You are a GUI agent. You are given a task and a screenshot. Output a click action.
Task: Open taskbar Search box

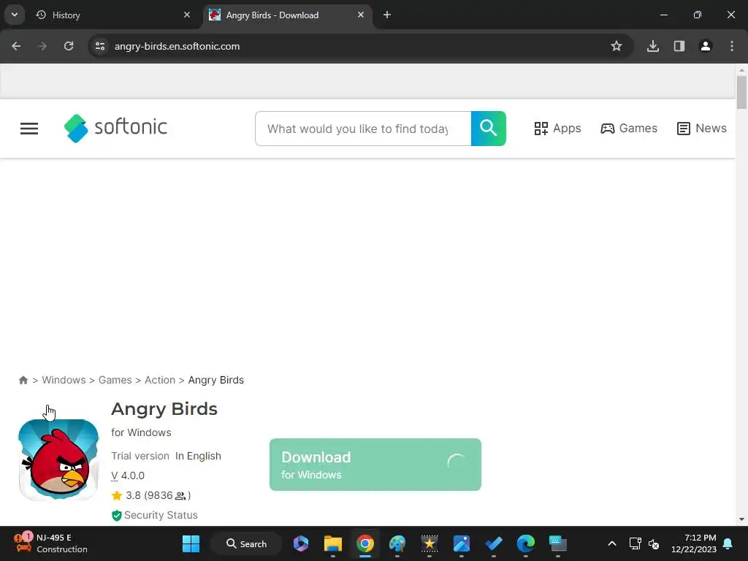[x=246, y=543]
